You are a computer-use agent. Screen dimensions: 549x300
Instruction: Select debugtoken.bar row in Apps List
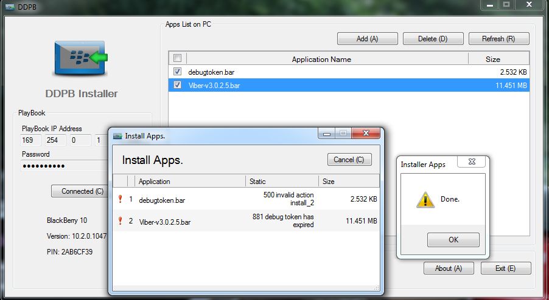pyautogui.click(x=349, y=72)
